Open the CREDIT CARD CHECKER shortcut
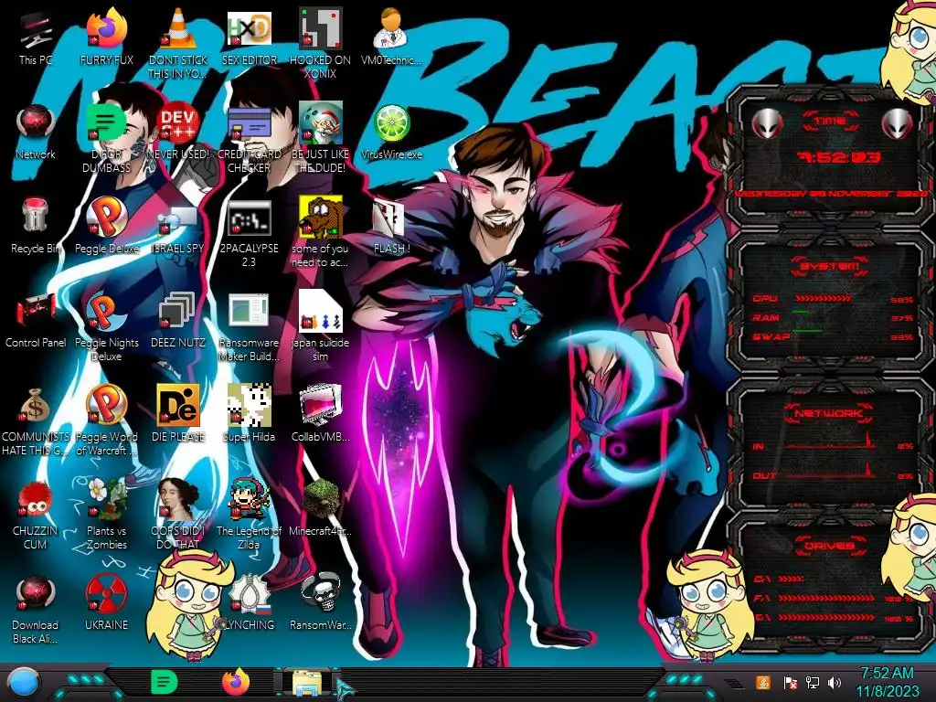This screenshot has height=702, width=936. pyautogui.click(x=249, y=139)
